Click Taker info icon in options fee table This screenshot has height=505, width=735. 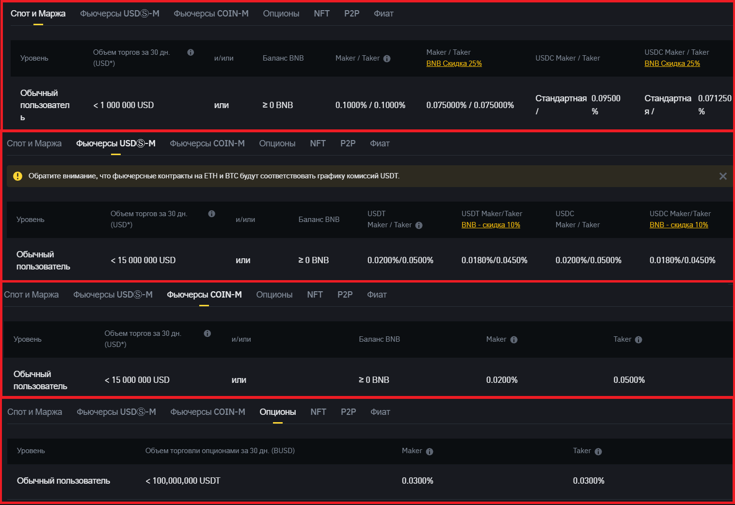click(x=598, y=452)
